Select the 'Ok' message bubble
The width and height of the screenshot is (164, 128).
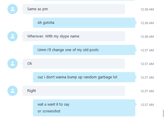tap(74, 64)
